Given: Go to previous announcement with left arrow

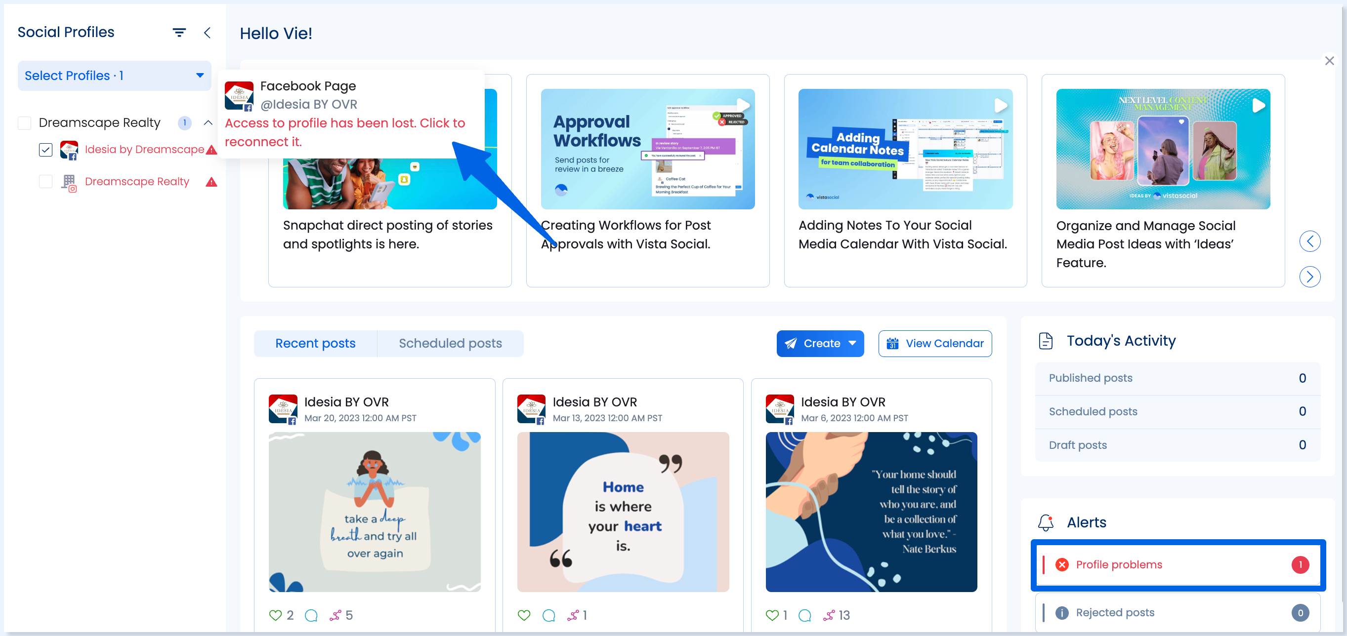Looking at the screenshot, I should [x=1310, y=241].
